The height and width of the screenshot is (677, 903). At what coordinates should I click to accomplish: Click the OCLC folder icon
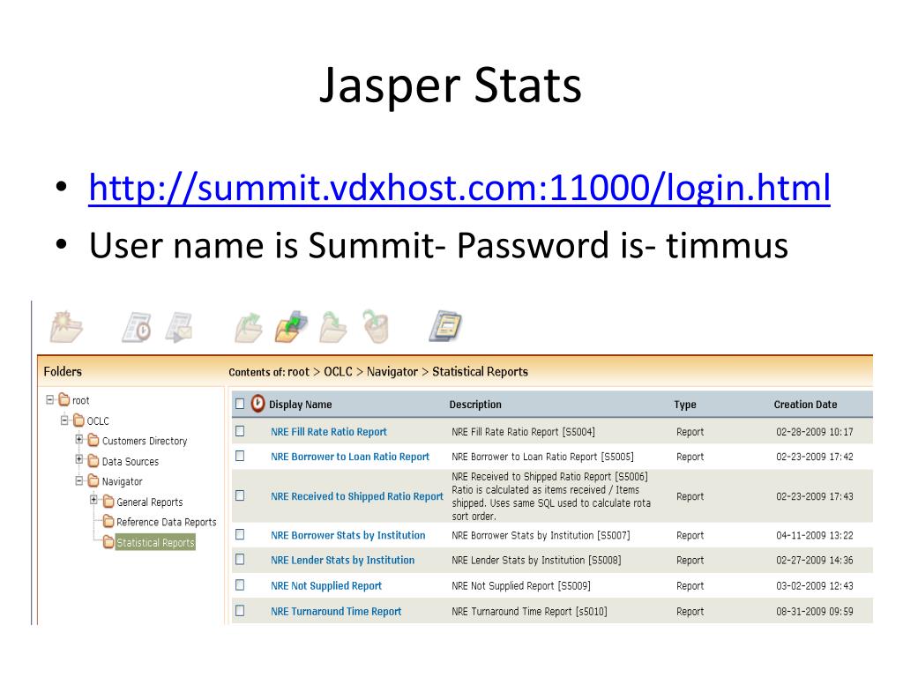pos(79,420)
